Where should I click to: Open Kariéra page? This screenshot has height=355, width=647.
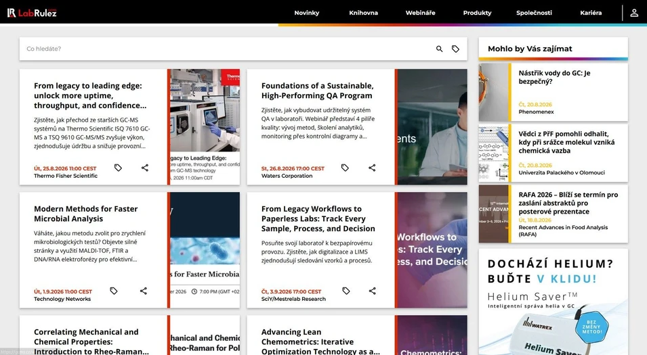(591, 13)
